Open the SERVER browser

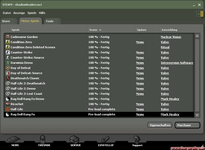pyautogui.click(x=75, y=141)
